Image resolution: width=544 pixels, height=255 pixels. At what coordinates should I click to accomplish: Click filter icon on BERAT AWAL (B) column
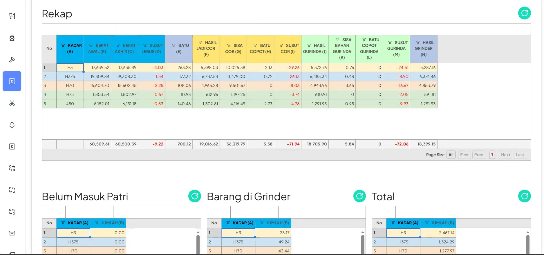pyautogui.click(x=91, y=45)
